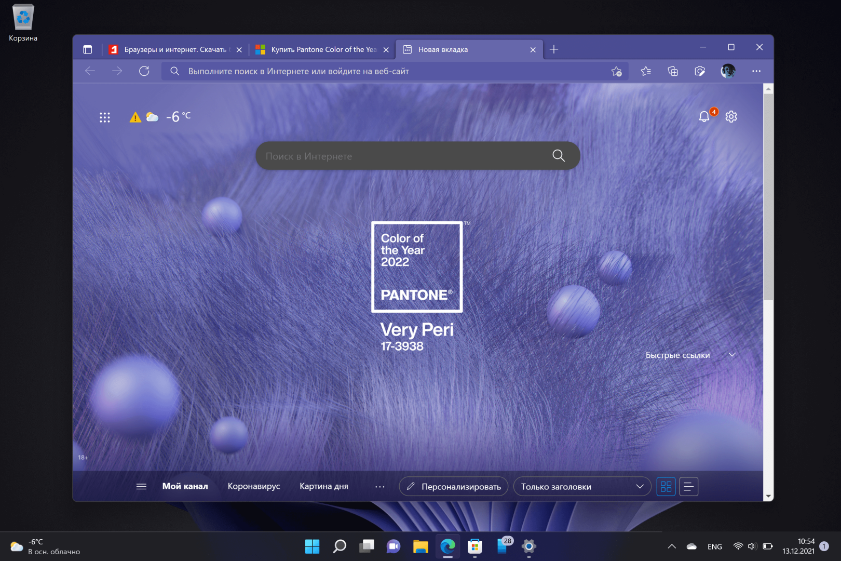This screenshot has height=561, width=841.
Task: Open the Collections icon
Action: (x=673, y=71)
